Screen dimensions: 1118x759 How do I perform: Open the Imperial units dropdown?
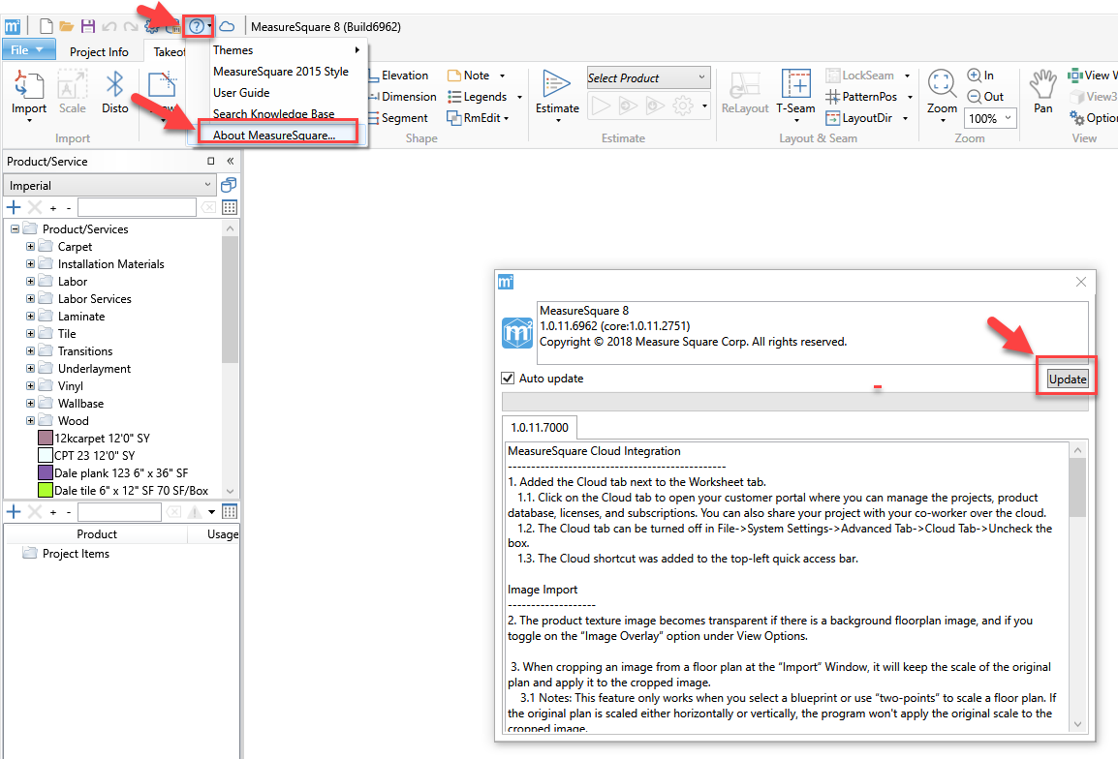pyautogui.click(x=110, y=185)
